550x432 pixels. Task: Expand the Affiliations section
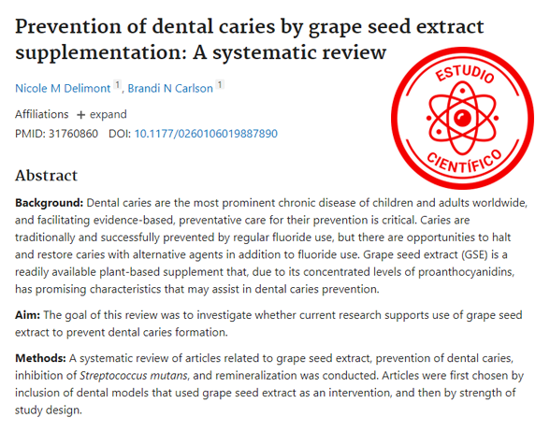tap(102, 115)
